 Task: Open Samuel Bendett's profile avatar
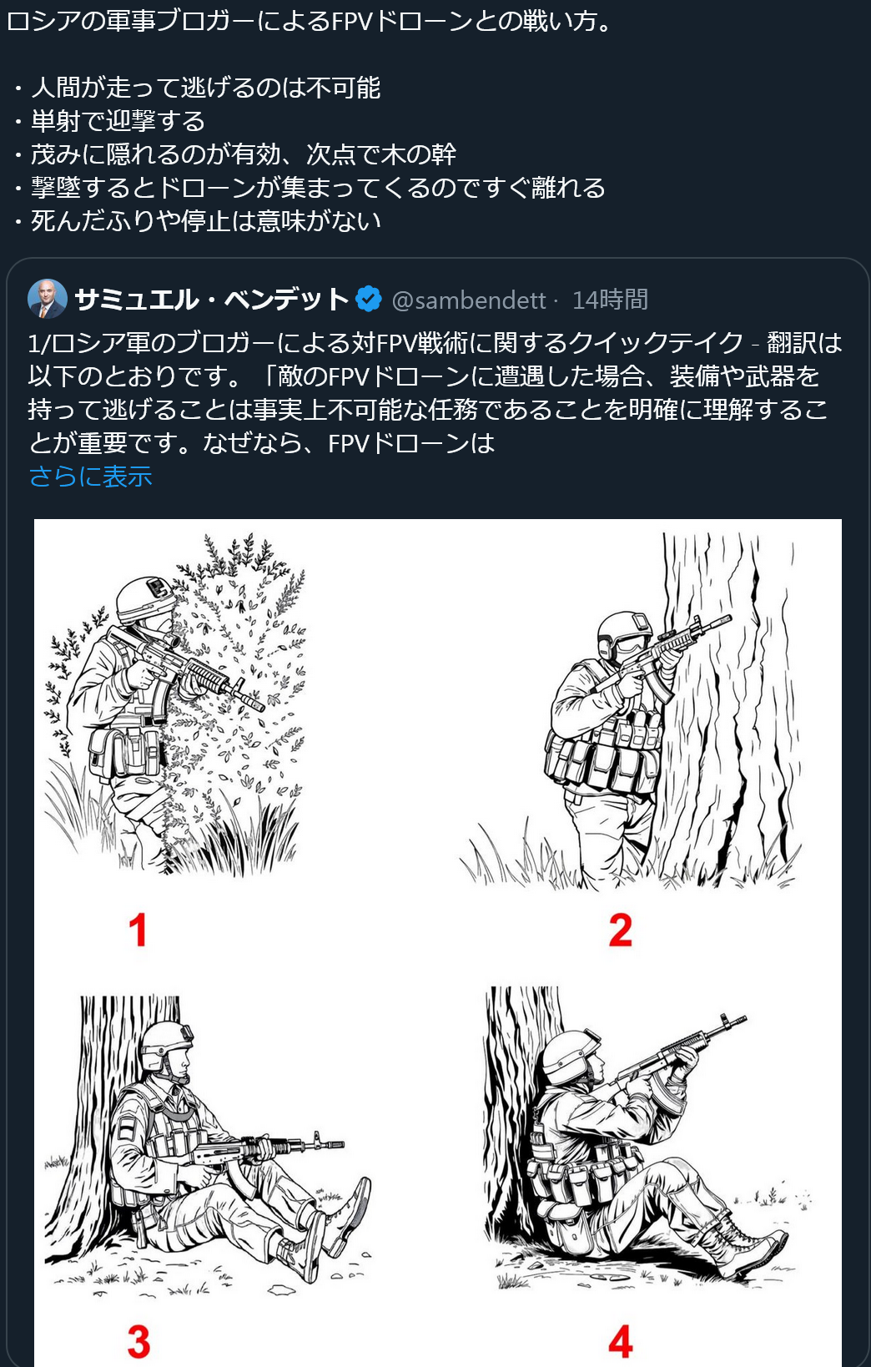48,299
